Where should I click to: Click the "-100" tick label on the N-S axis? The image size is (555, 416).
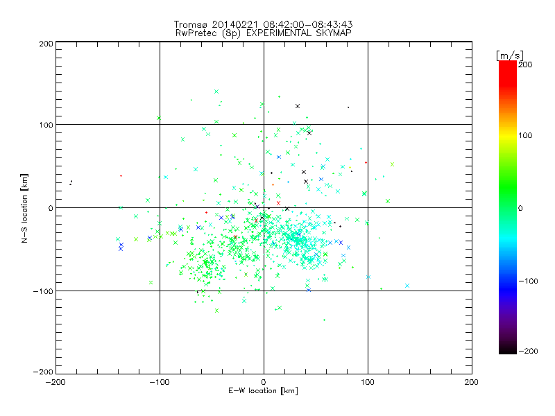click(43, 291)
